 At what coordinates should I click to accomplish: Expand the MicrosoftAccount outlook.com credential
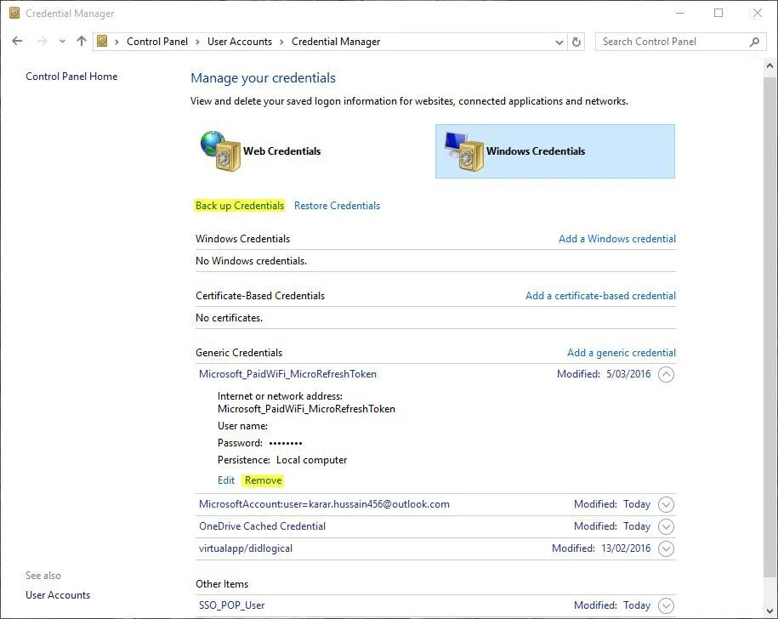666,504
